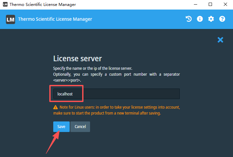The height and width of the screenshot is (157, 233).
Task: Click 'Specify the name or the ip' text
Action: tap(93, 68)
